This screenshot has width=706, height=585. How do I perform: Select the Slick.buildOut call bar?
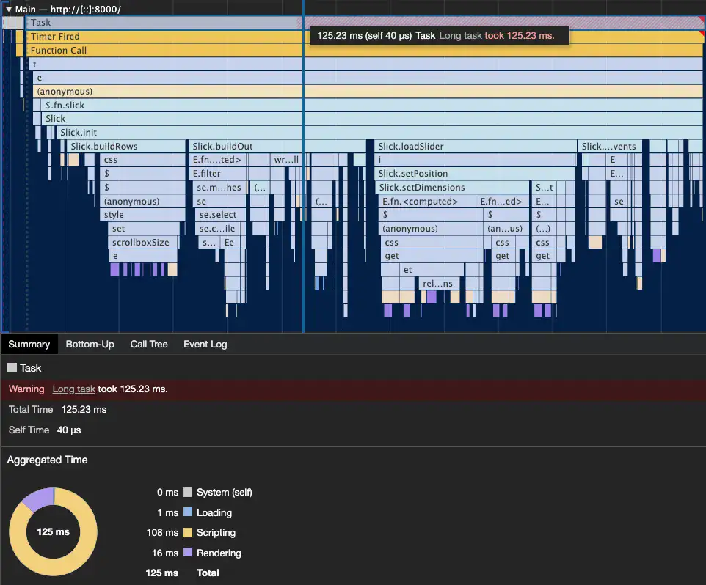point(277,146)
